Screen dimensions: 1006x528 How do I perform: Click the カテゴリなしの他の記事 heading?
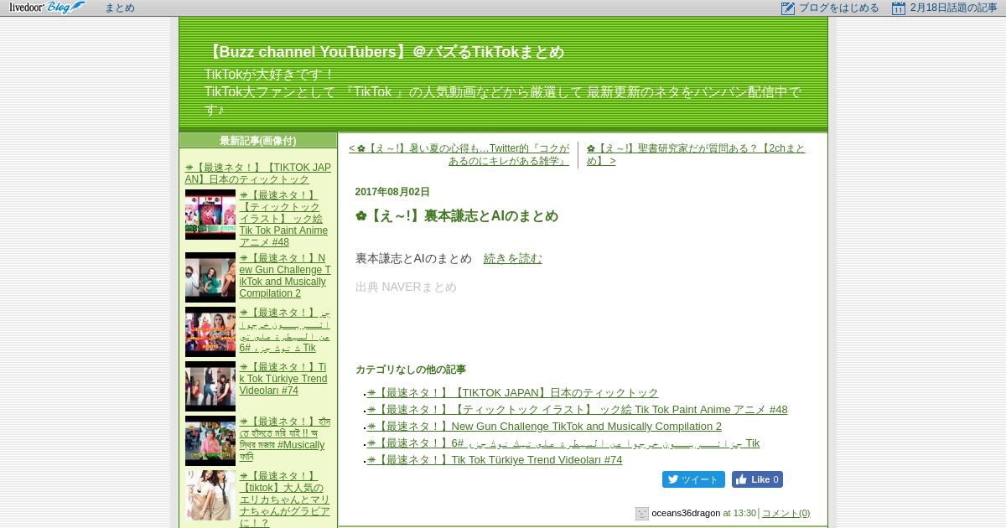click(411, 370)
